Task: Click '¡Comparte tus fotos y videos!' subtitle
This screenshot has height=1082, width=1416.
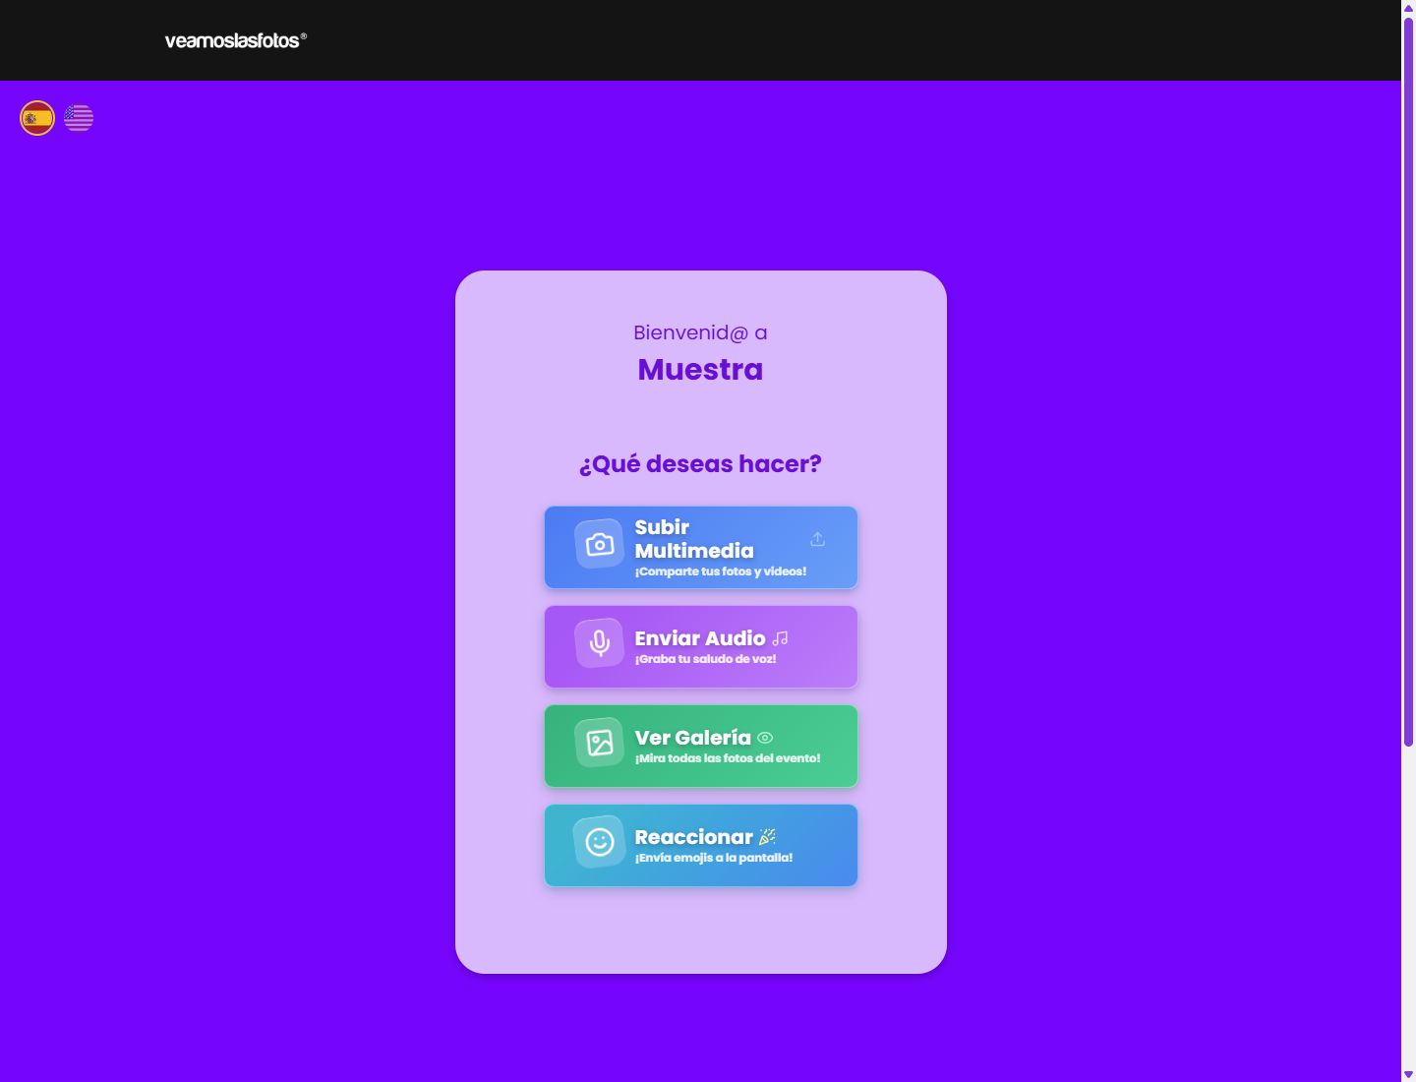Action: 721,571
